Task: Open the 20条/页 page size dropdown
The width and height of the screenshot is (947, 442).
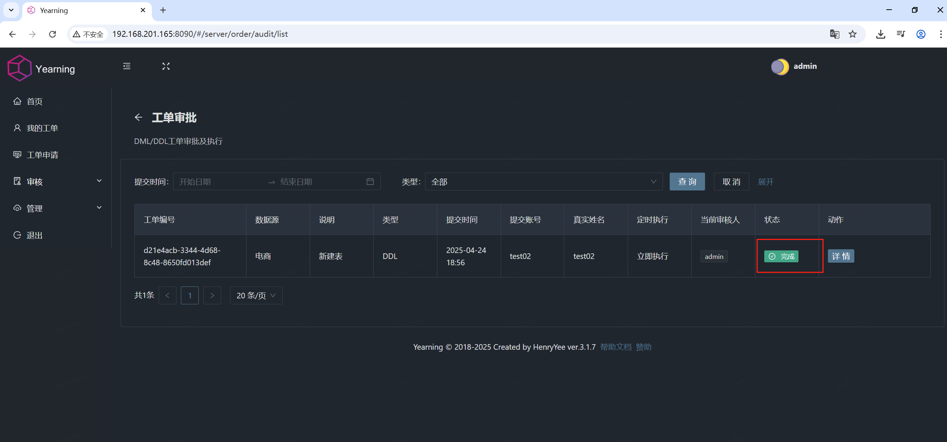Action: point(256,295)
